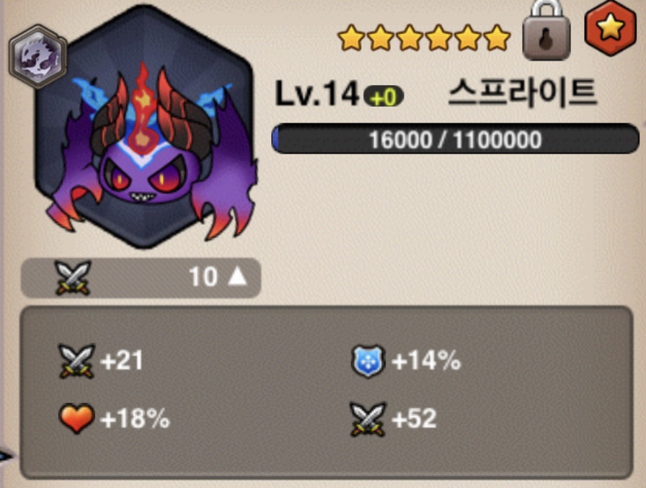The image size is (646, 488).
Task: Expand the attack 10 triangle arrow
Action: (x=238, y=276)
